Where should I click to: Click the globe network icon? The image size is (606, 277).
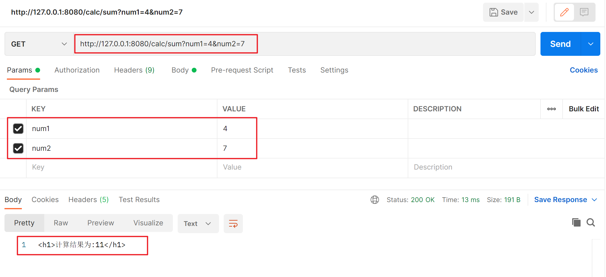click(374, 200)
